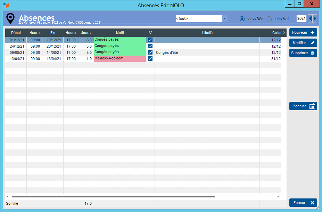Click the X icon on Fermer button
Image resolution: width=322 pixels, height=212 pixels.
point(312,203)
